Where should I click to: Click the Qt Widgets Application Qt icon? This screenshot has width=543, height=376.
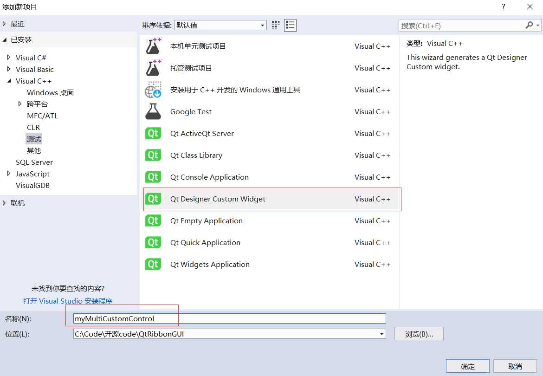(x=153, y=264)
